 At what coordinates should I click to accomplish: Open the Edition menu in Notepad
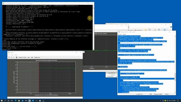(x=124, y=34)
